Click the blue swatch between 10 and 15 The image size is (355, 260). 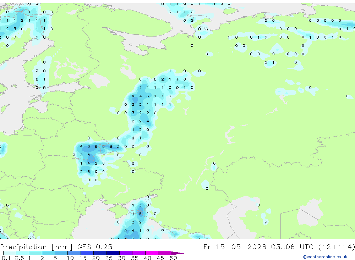(x=74, y=253)
